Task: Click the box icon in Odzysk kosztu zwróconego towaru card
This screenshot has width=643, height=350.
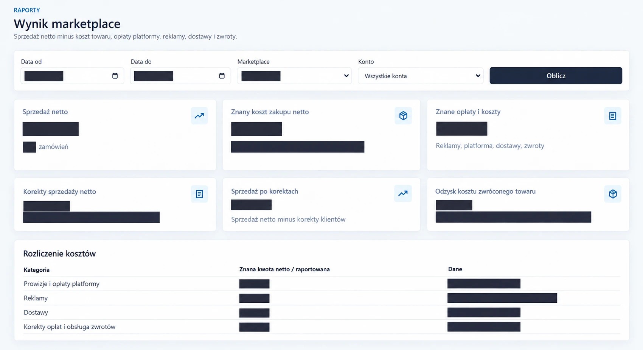Action: pos(613,194)
